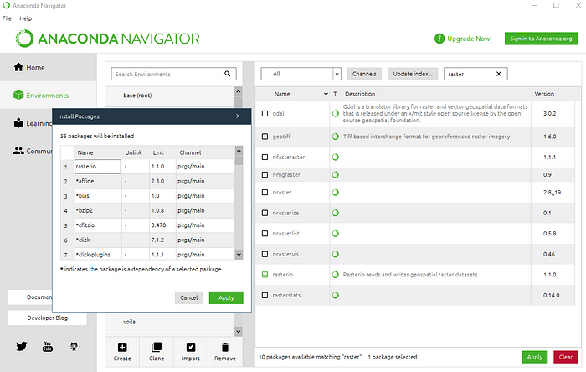Click the Upgrade Now link

tap(469, 39)
